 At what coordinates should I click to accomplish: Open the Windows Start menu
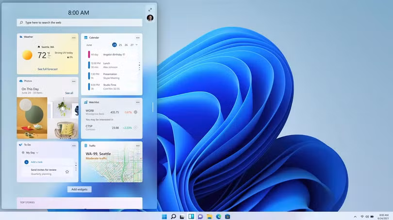[x=164, y=217]
